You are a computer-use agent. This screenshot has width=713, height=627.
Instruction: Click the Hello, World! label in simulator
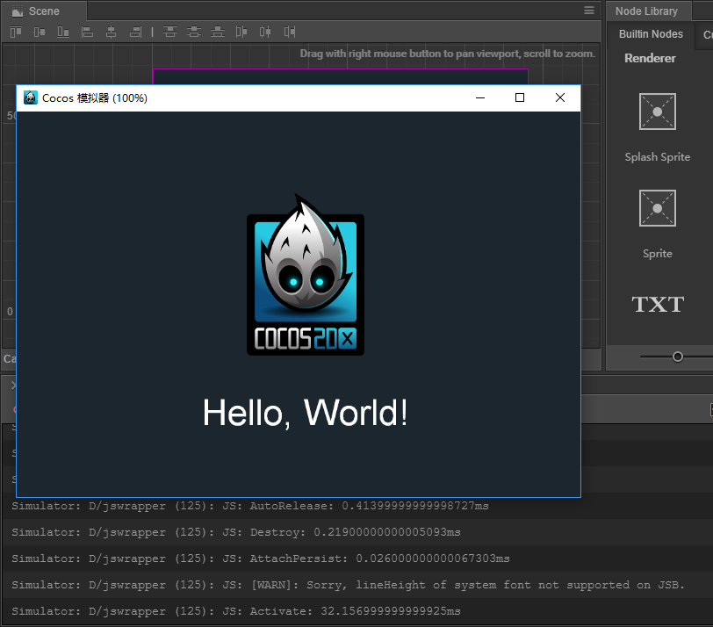tap(305, 413)
